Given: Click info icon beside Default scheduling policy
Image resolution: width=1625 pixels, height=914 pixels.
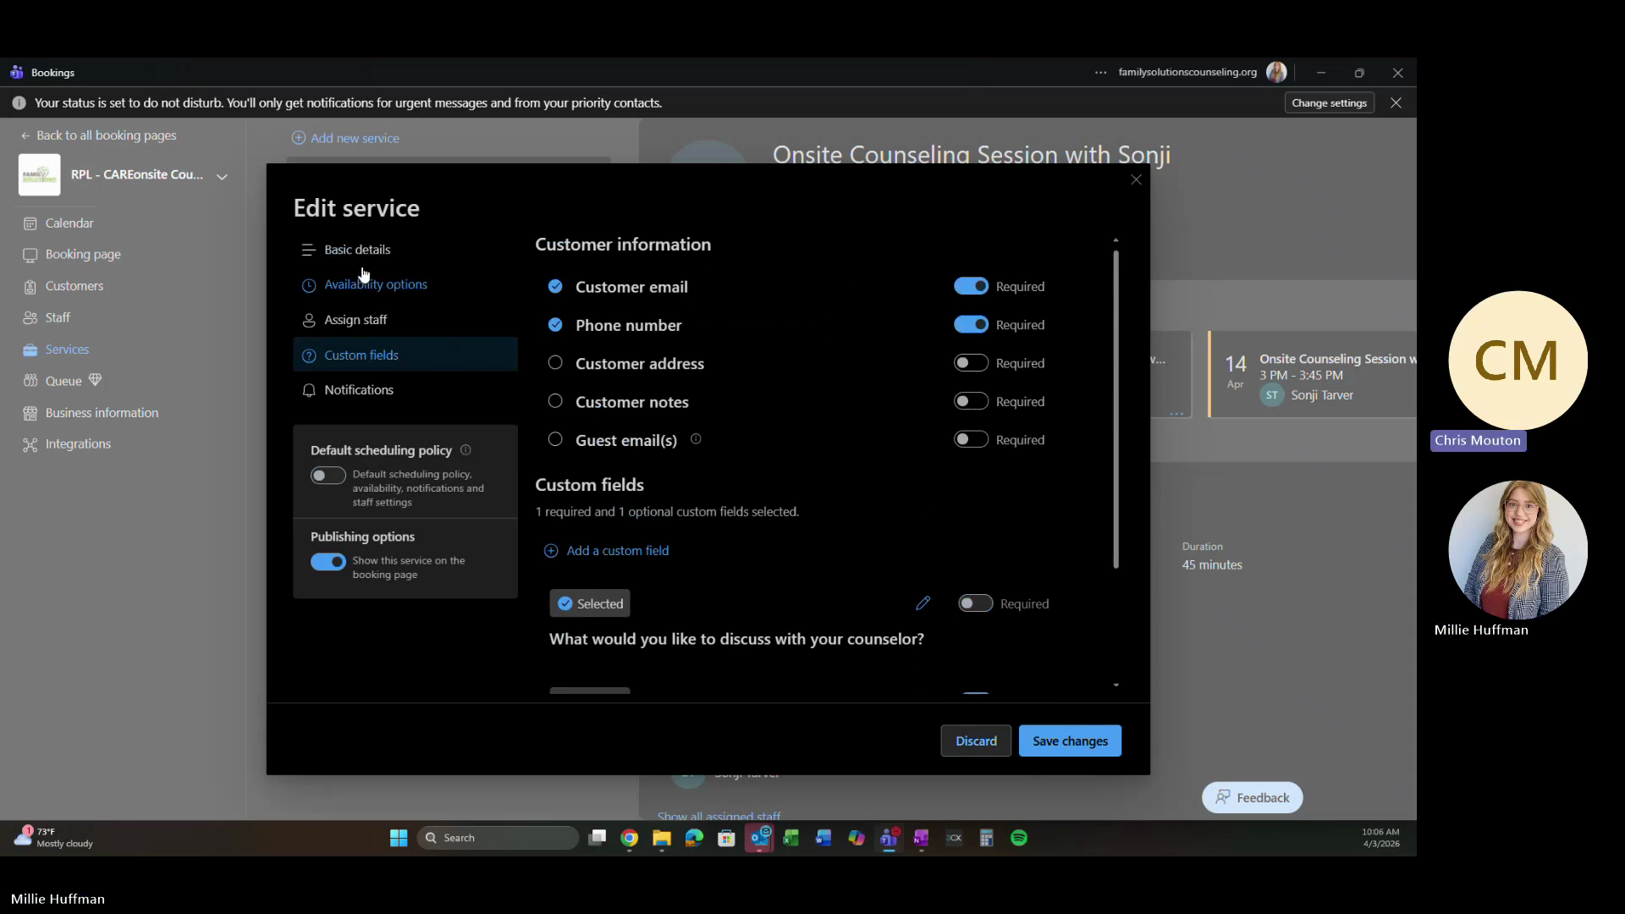Looking at the screenshot, I should [x=465, y=450].
